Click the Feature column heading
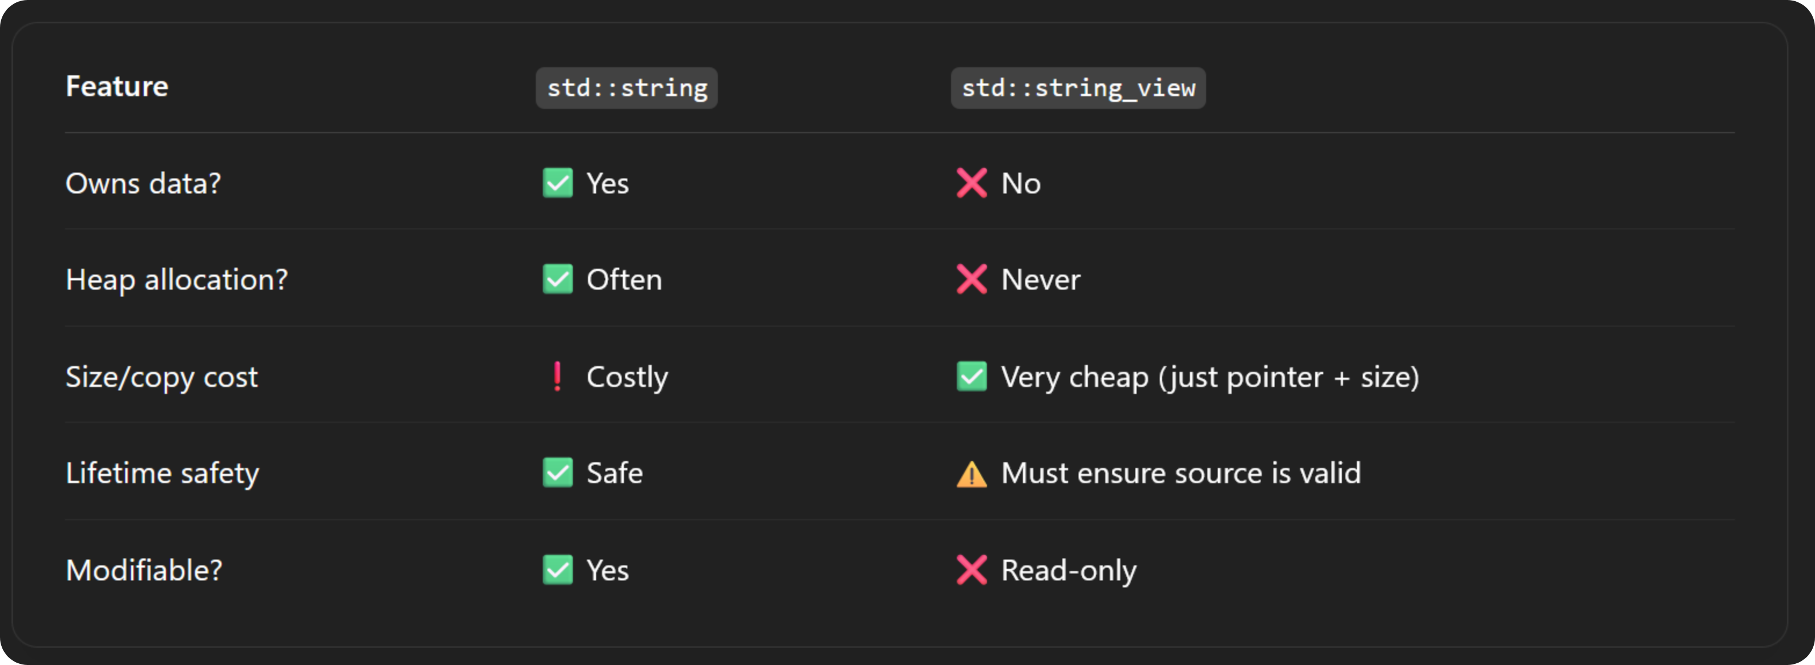The width and height of the screenshot is (1815, 665). coord(117,86)
